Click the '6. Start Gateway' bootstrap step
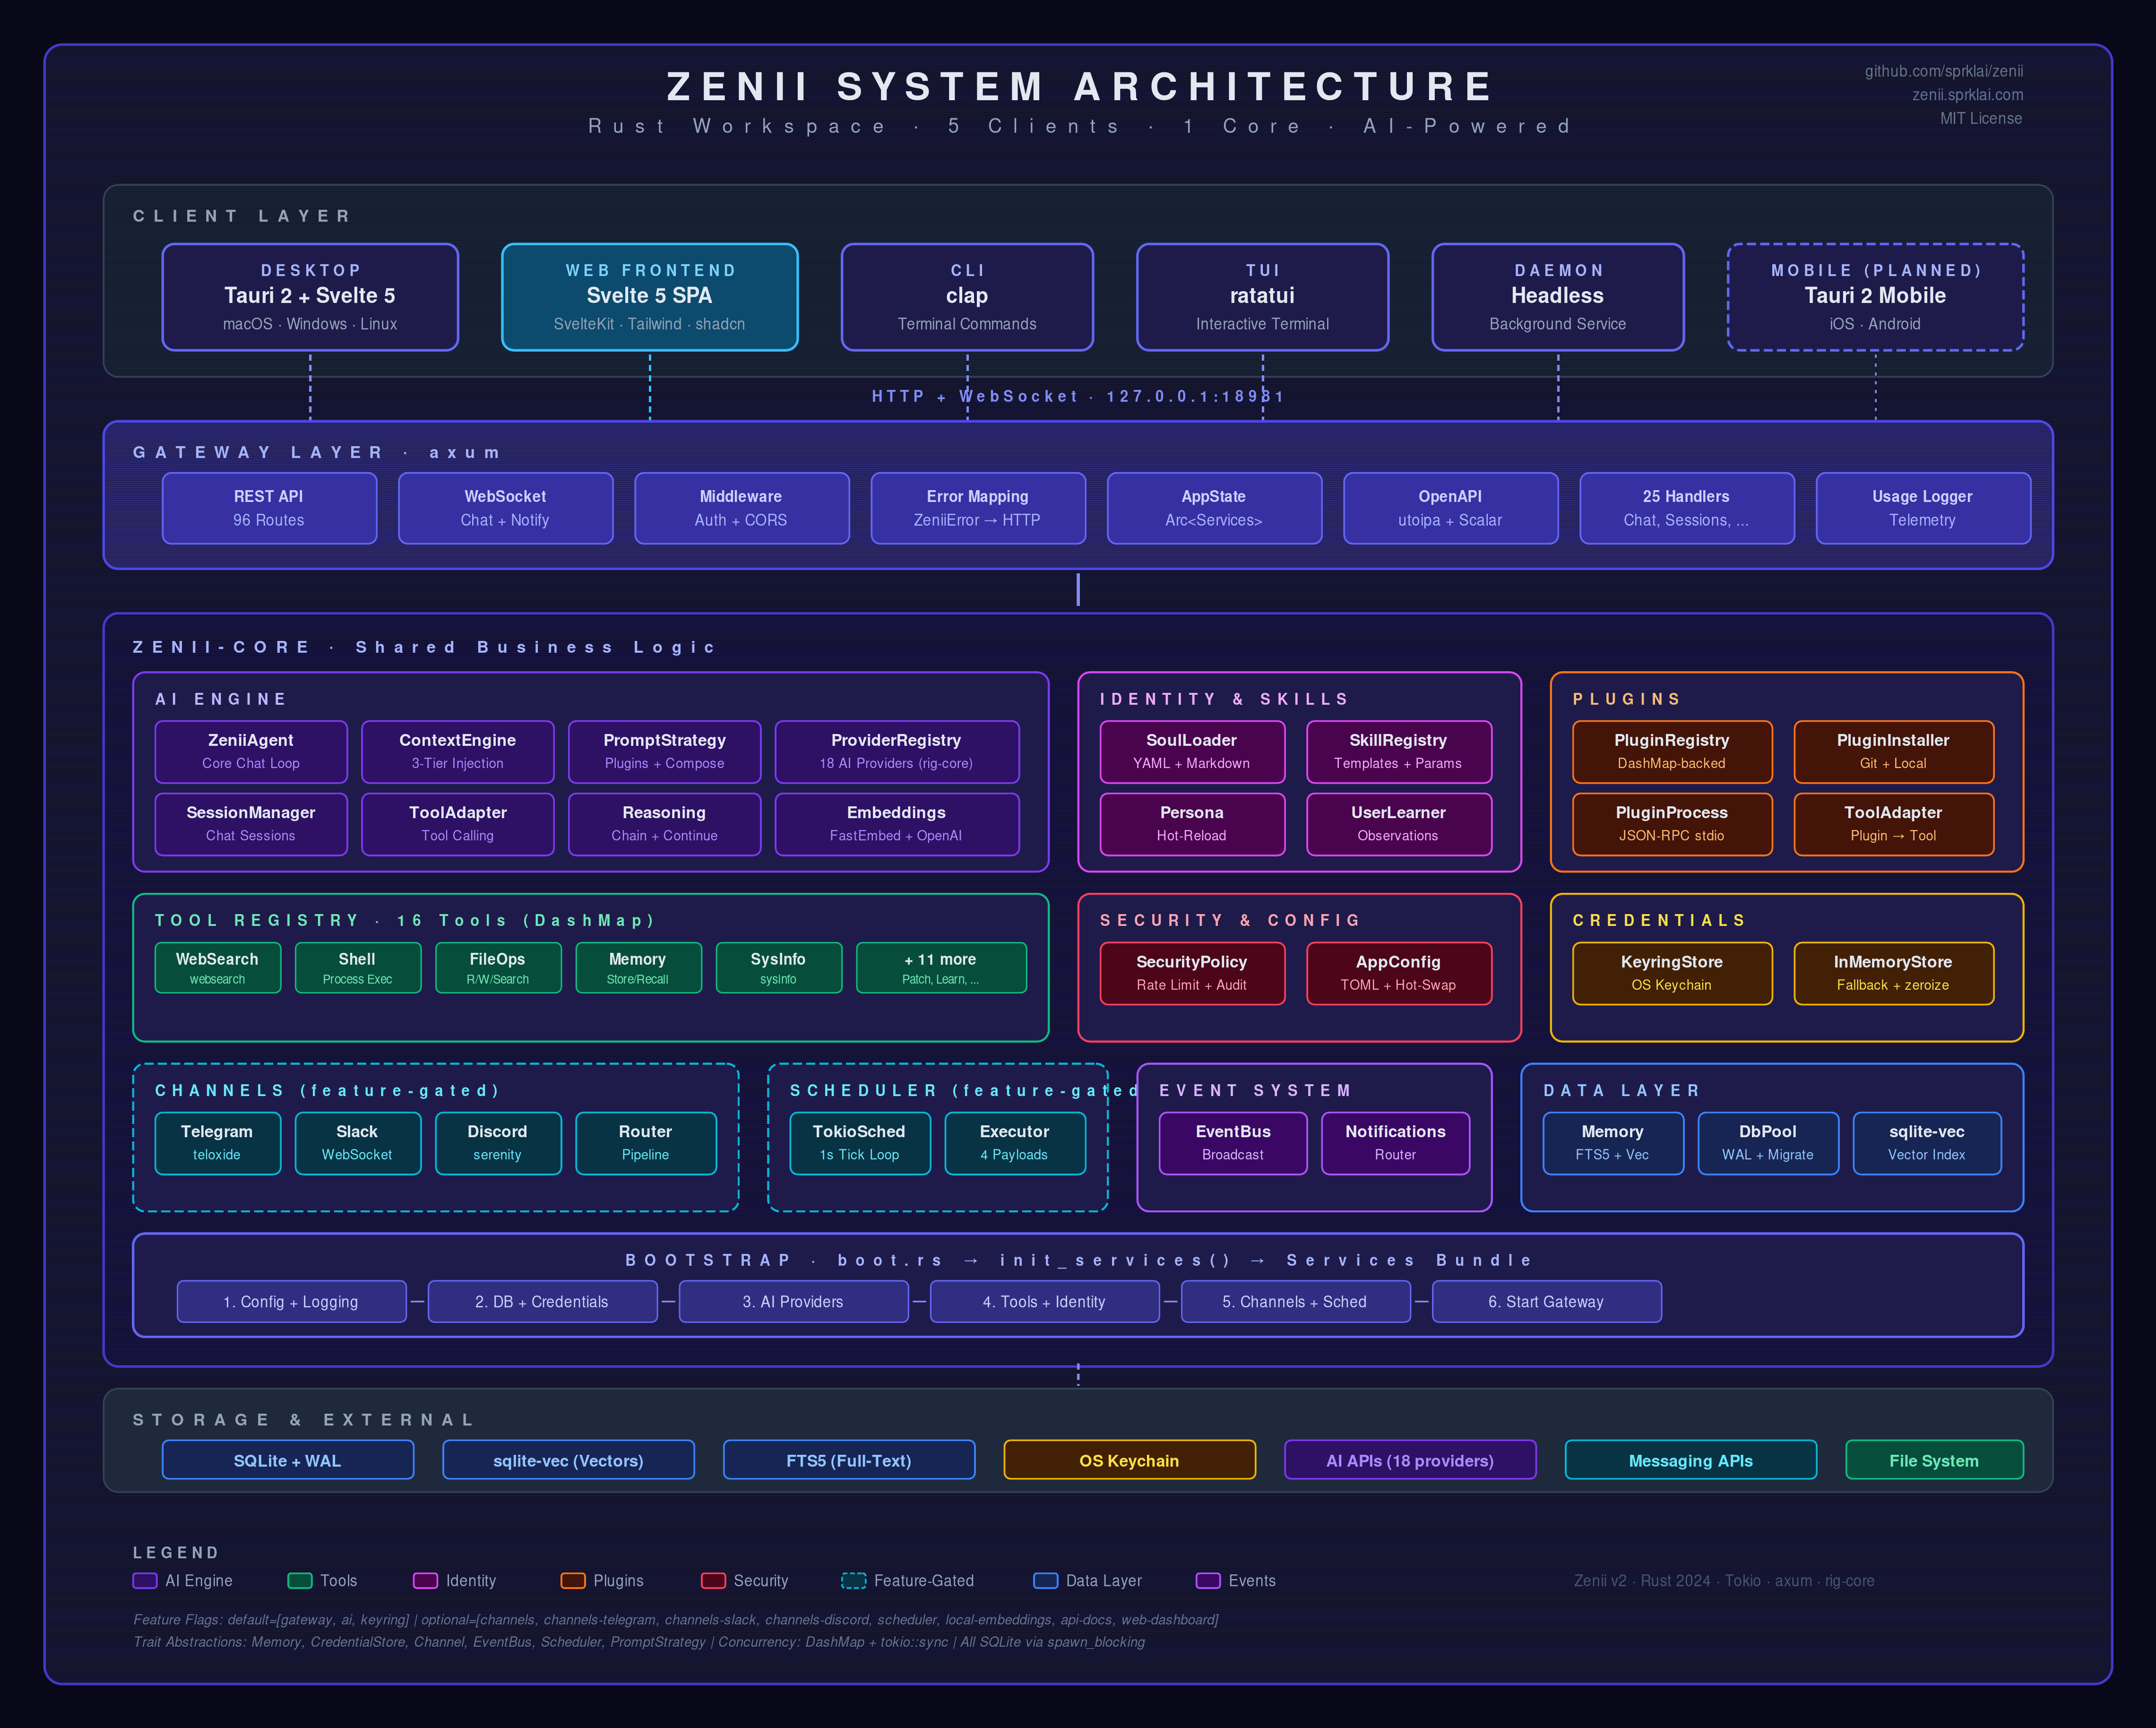Screen dimensions: 2156x1728 (1546, 1301)
